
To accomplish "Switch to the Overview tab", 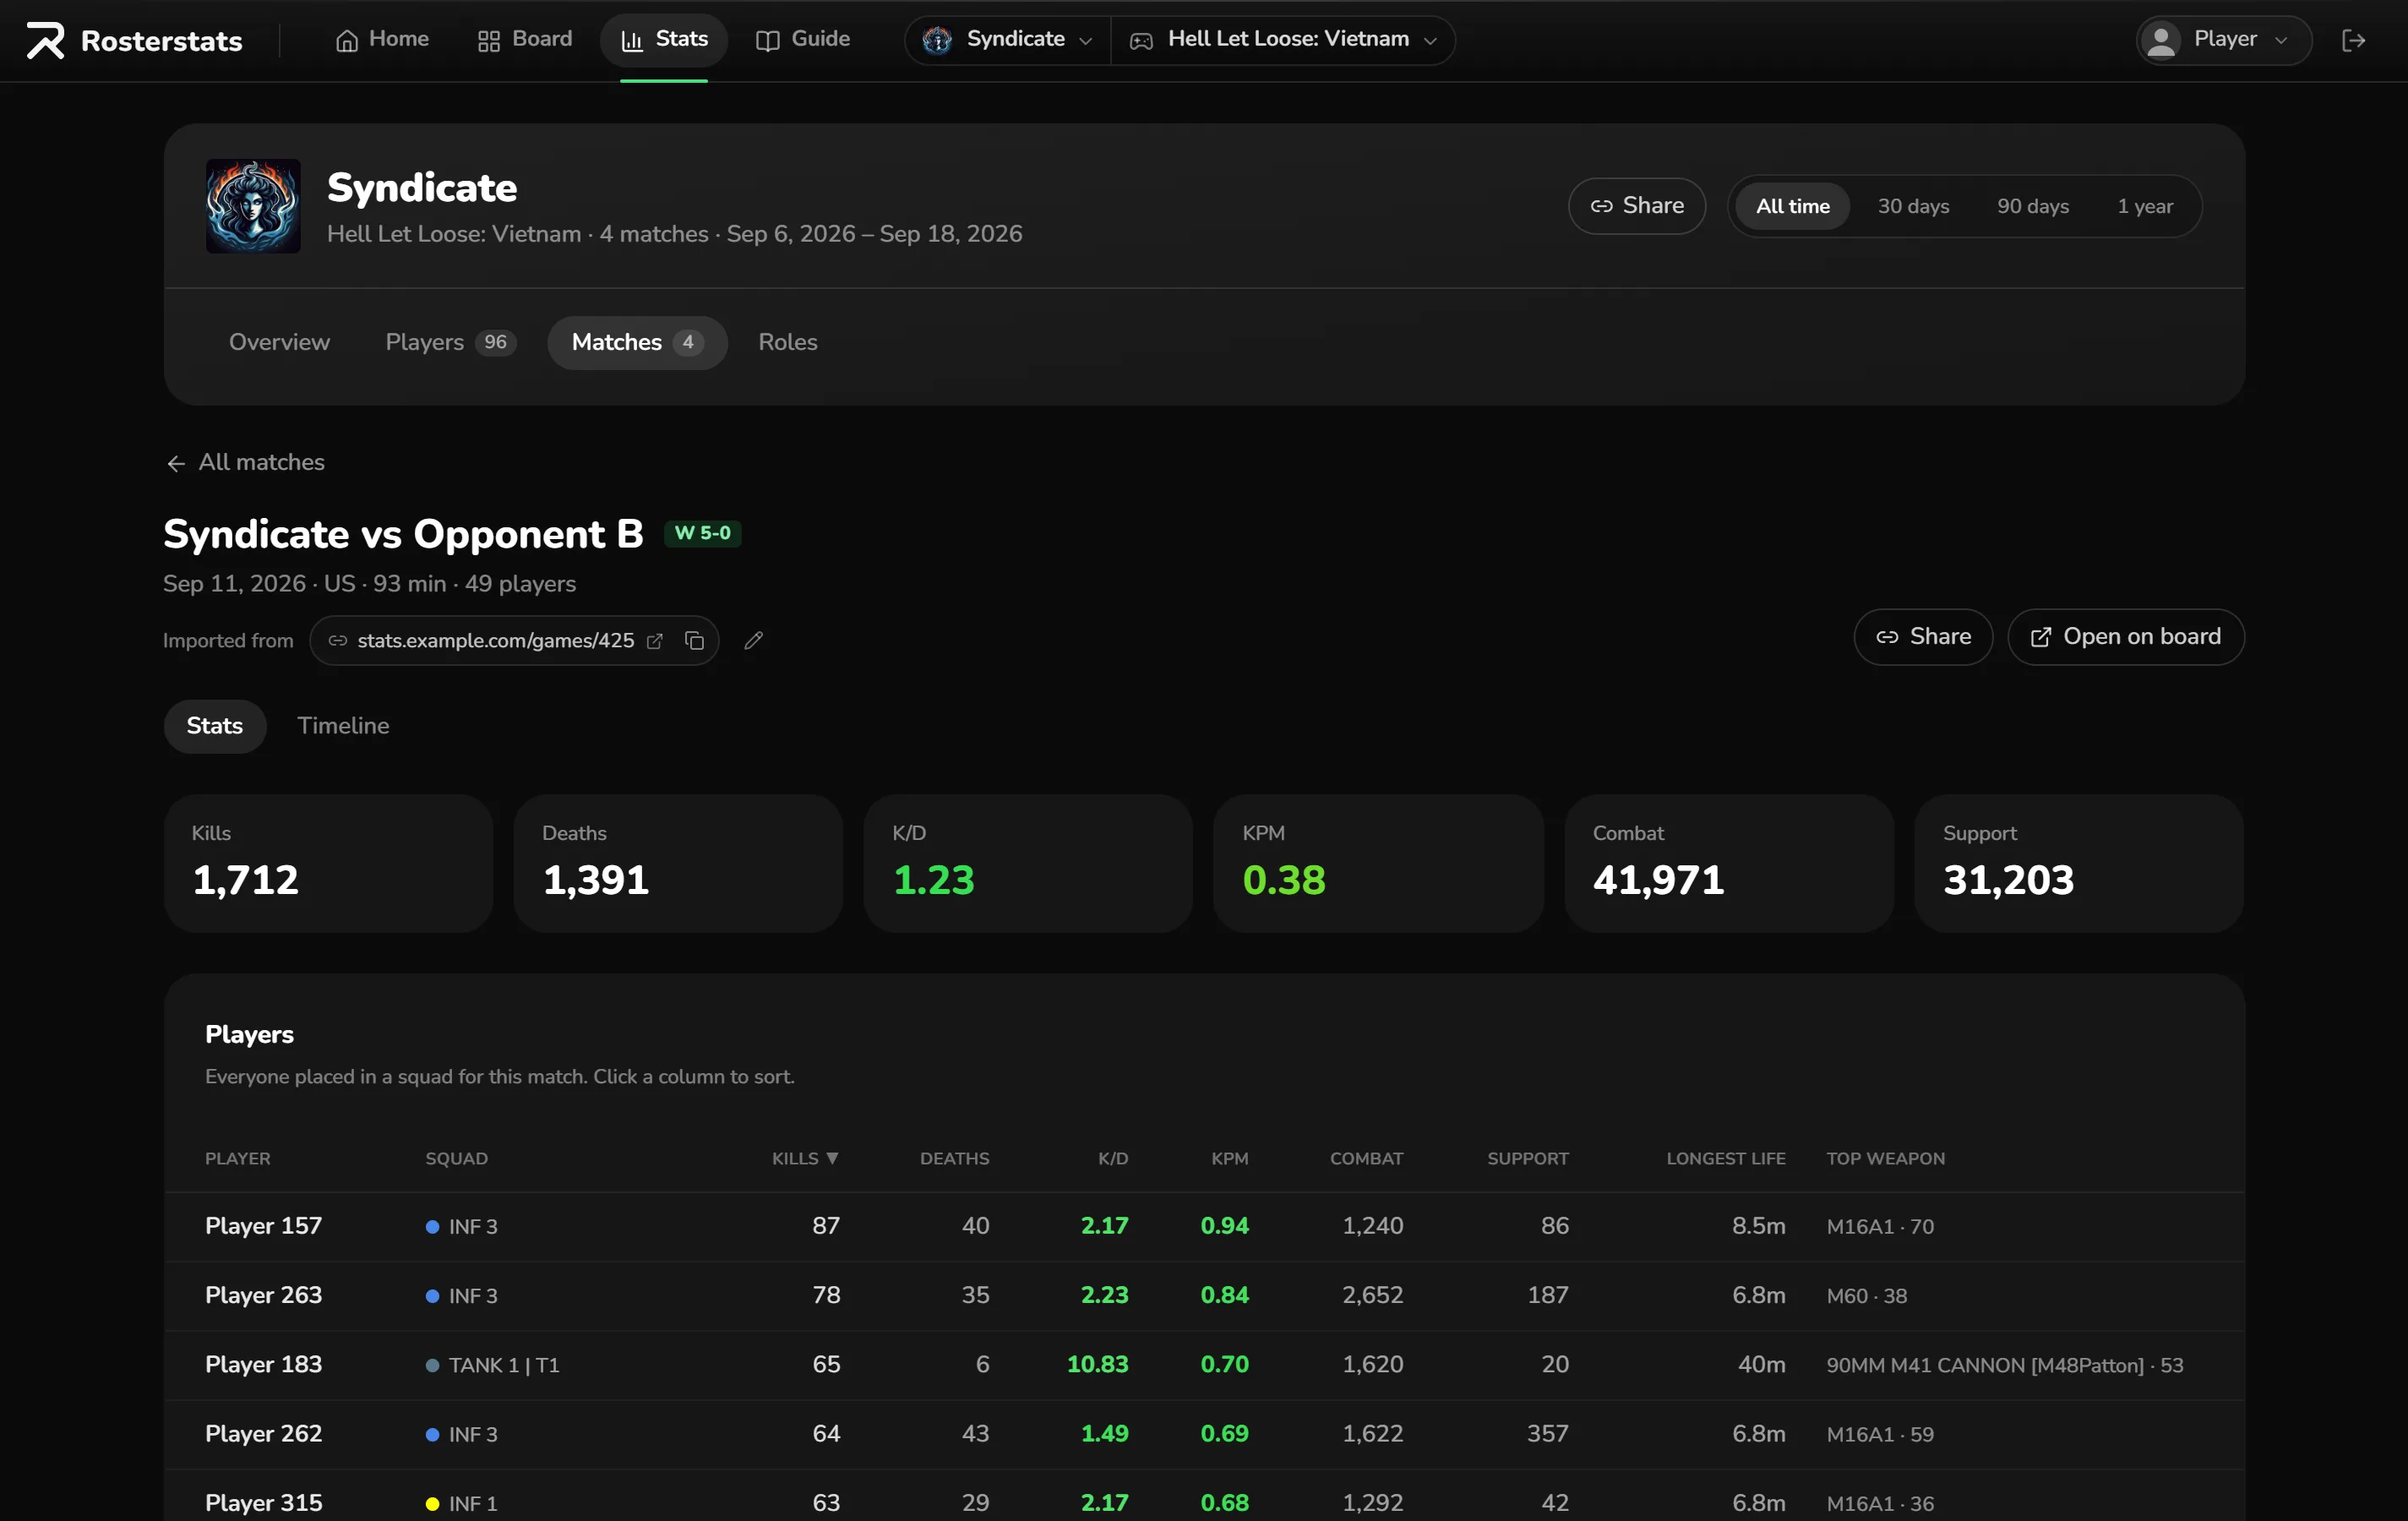I will 279,342.
